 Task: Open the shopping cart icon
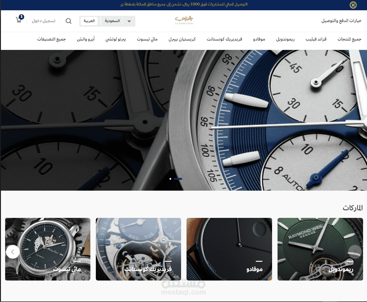tap(19, 20)
